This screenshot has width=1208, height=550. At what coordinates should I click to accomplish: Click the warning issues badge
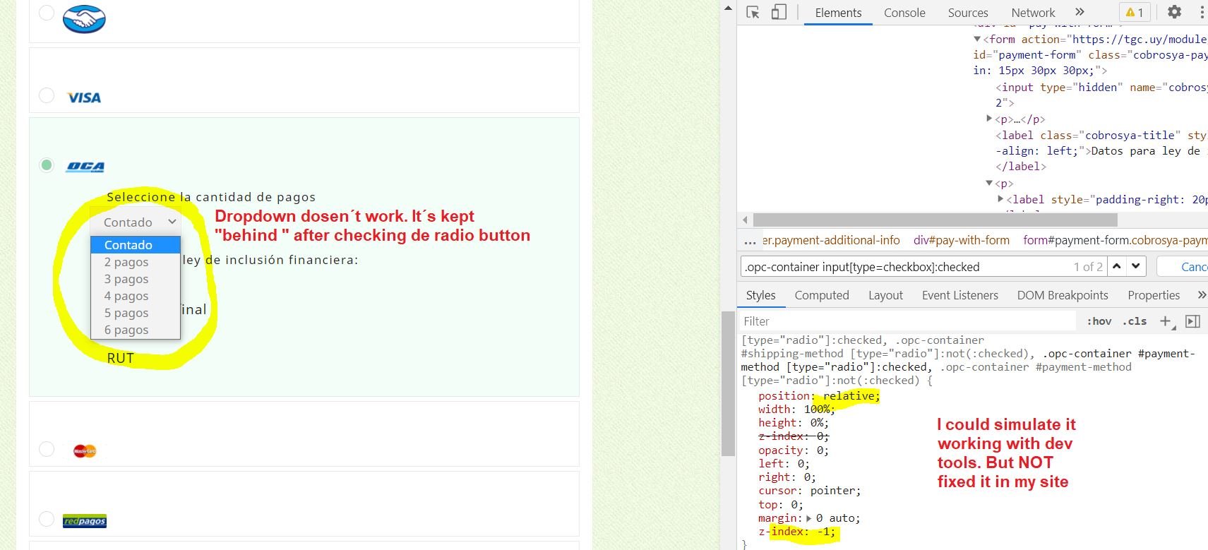point(1135,12)
